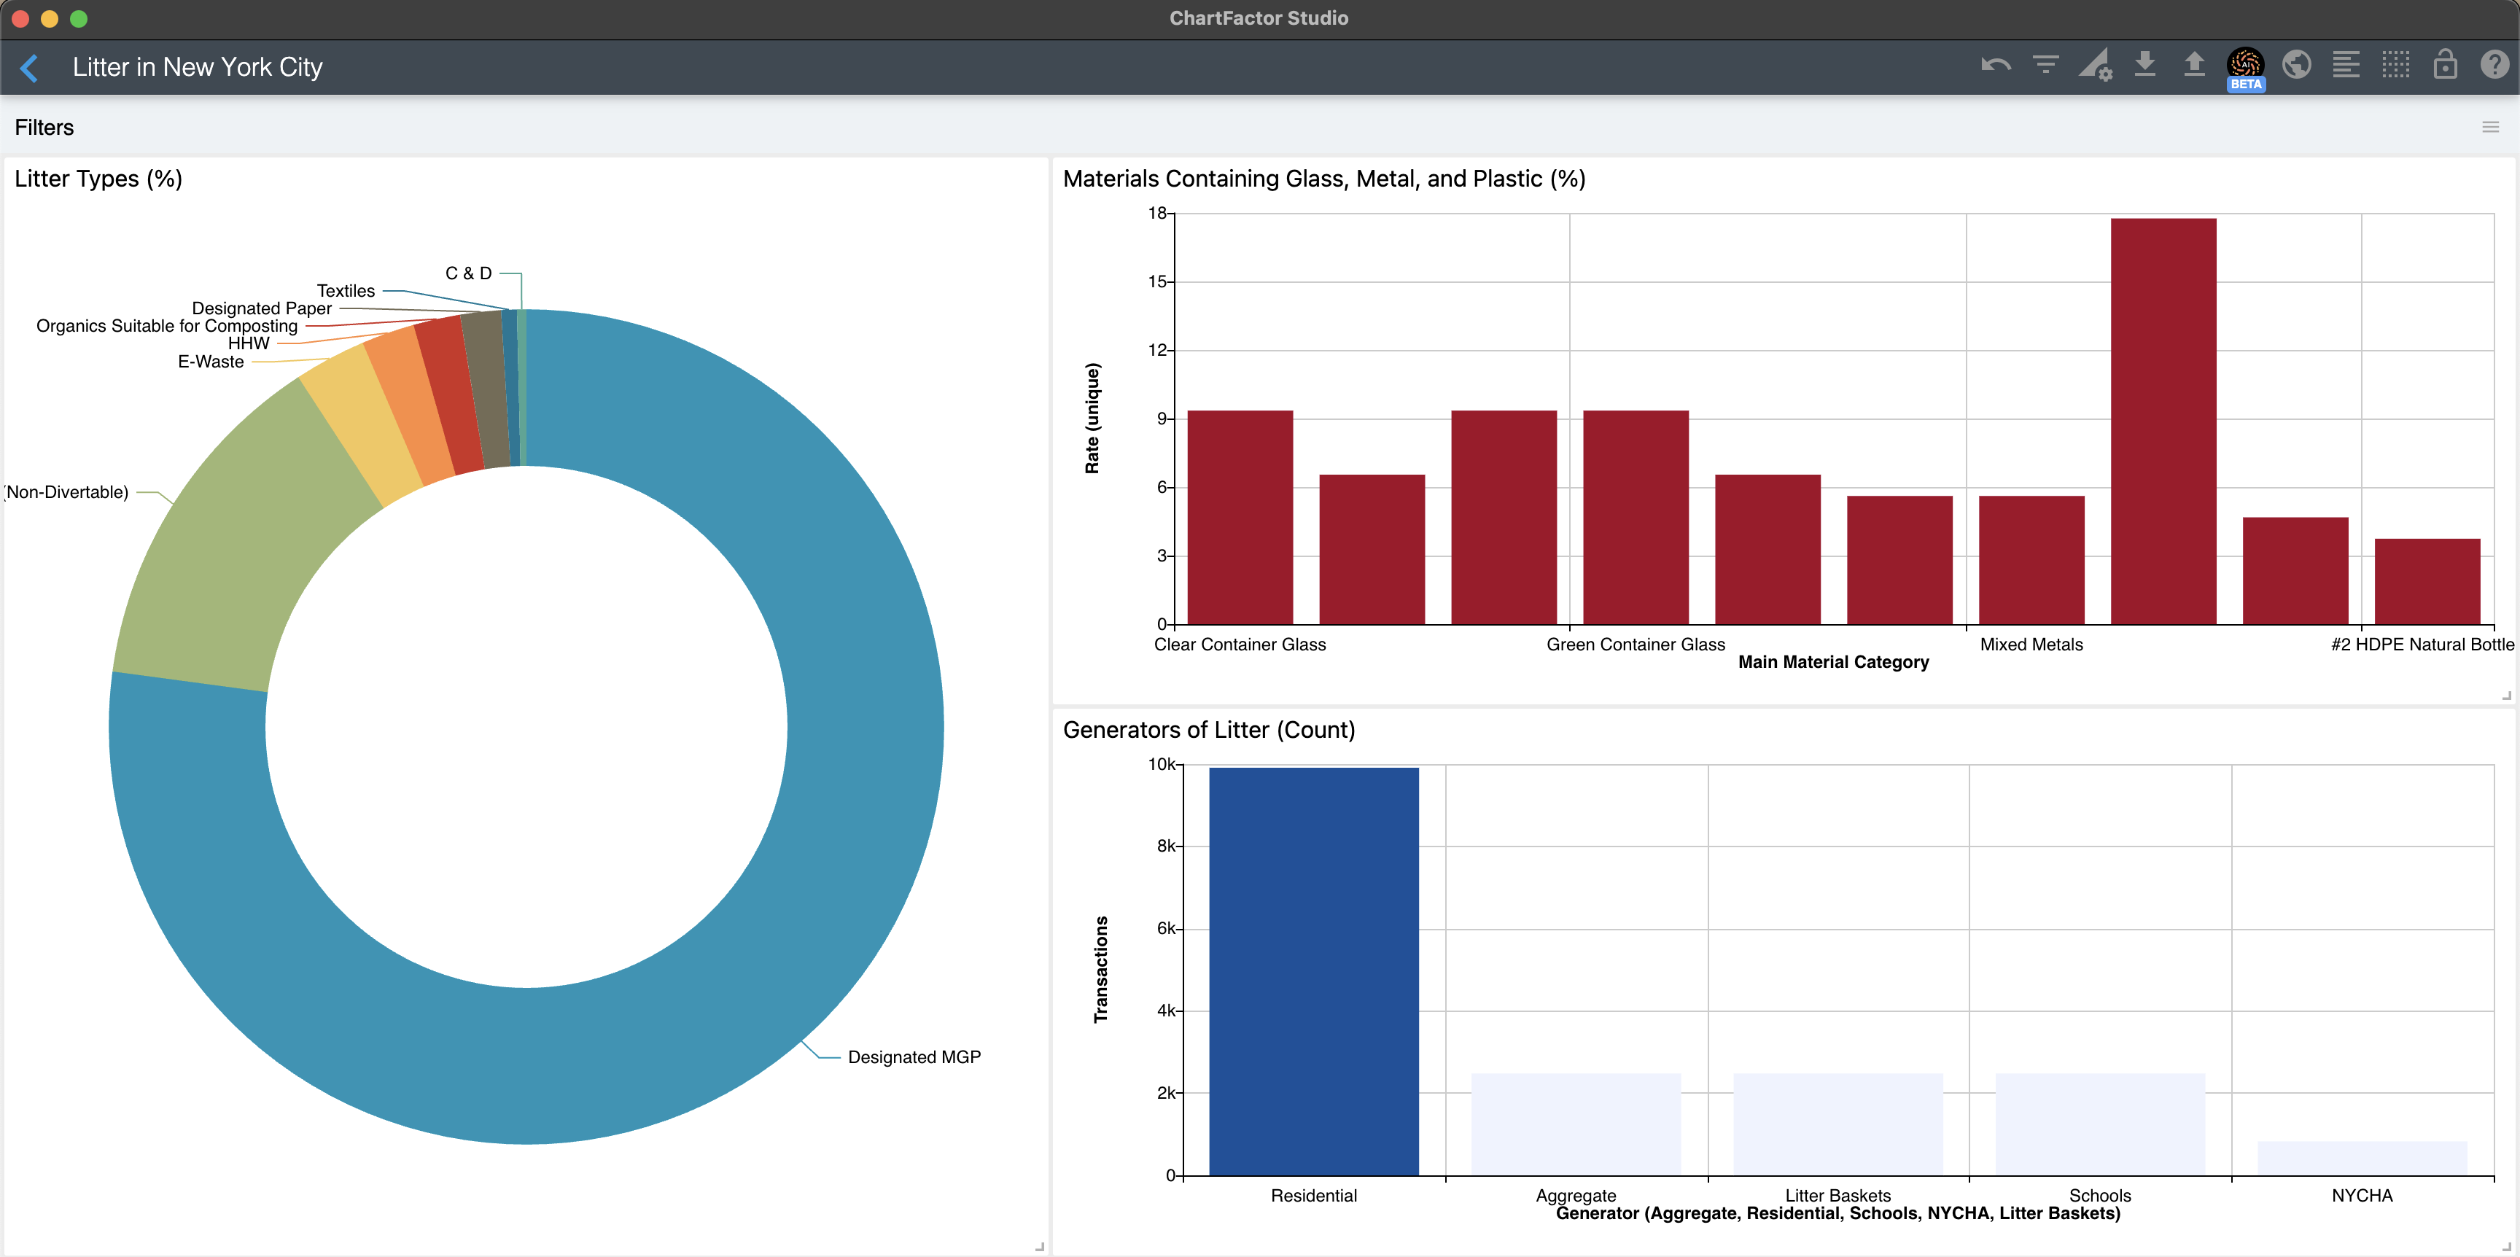Click the Litter in New York City title
The image size is (2520, 1257).
coord(198,68)
